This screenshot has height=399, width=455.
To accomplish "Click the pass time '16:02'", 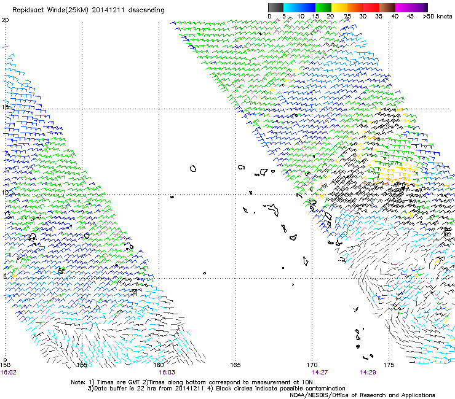I will pyautogui.click(x=9, y=373).
